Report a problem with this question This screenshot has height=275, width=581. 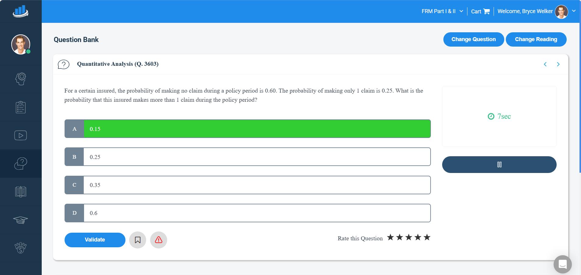coord(158,240)
